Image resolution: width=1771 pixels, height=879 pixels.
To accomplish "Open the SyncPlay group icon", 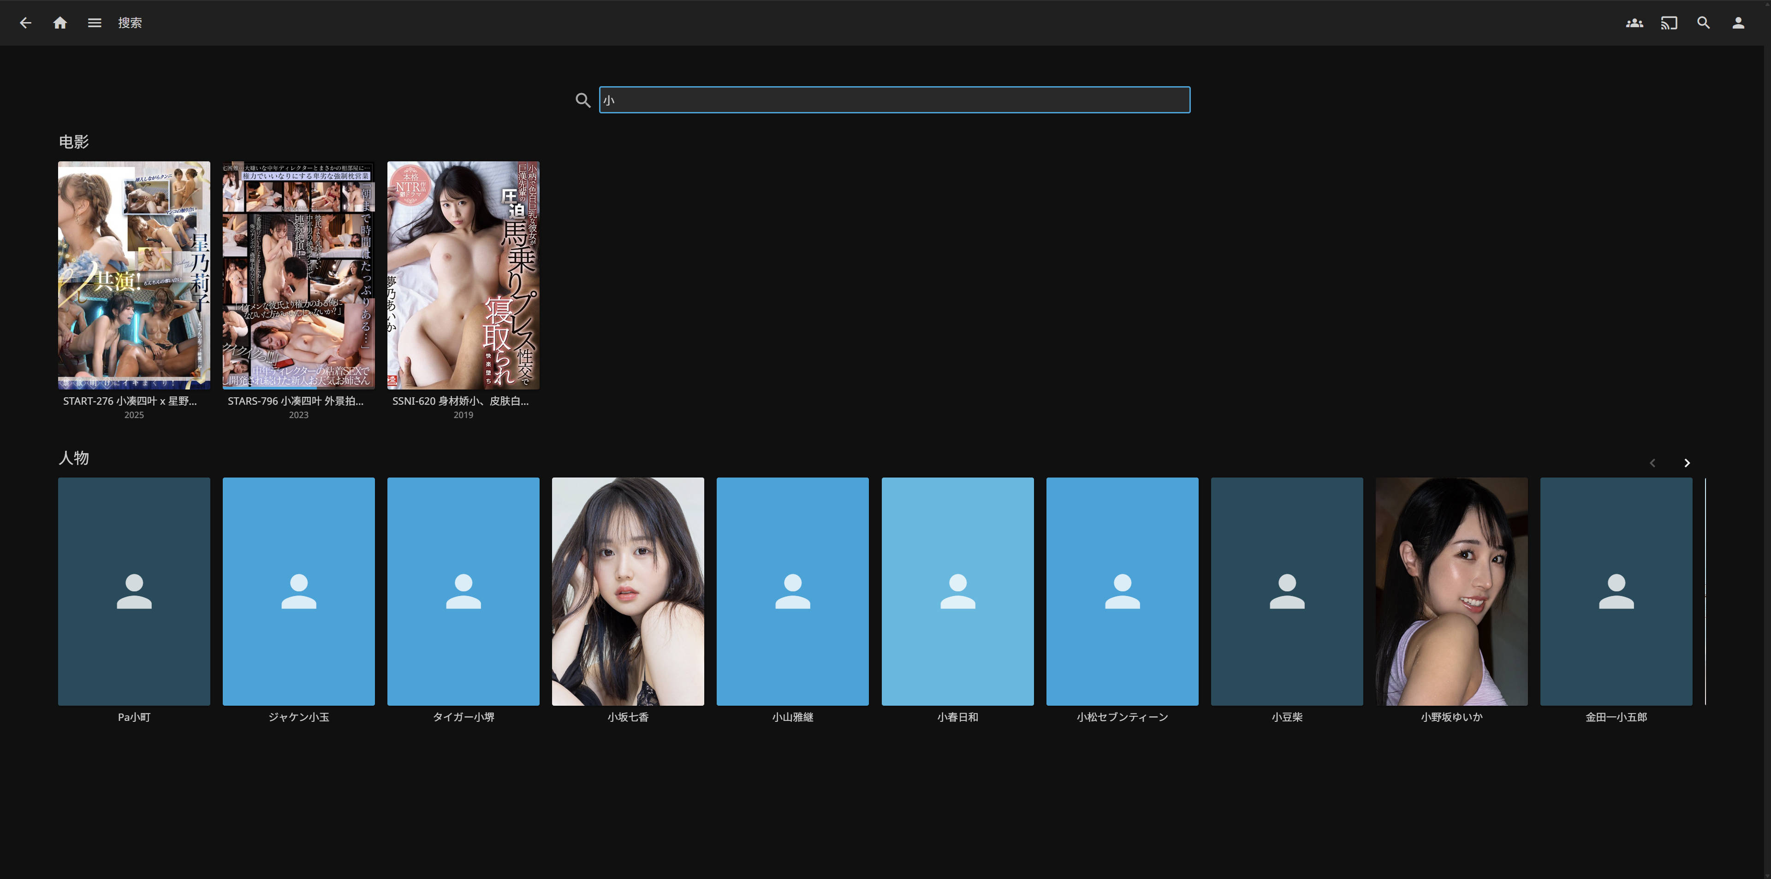I will pyautogui.click(x=1634, y=23).
